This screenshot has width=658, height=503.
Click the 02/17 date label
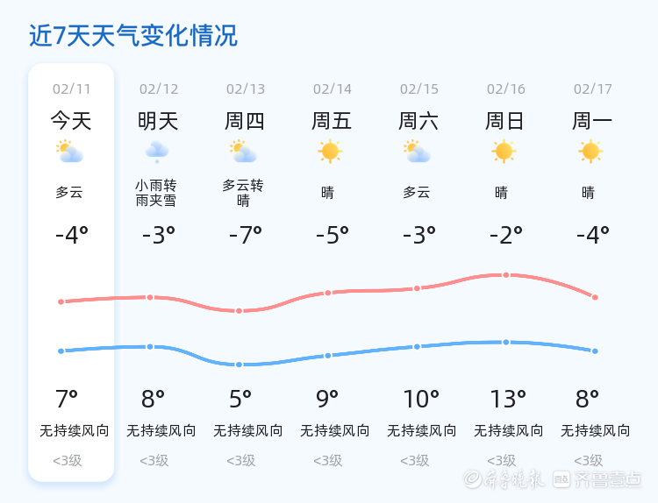[x=592, y=89]
